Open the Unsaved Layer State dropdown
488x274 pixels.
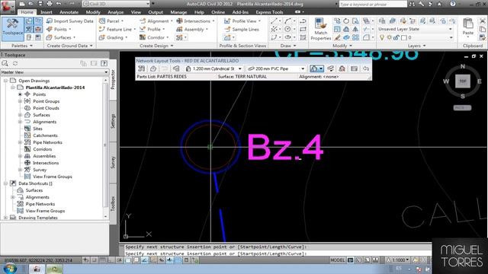(416, 29)
